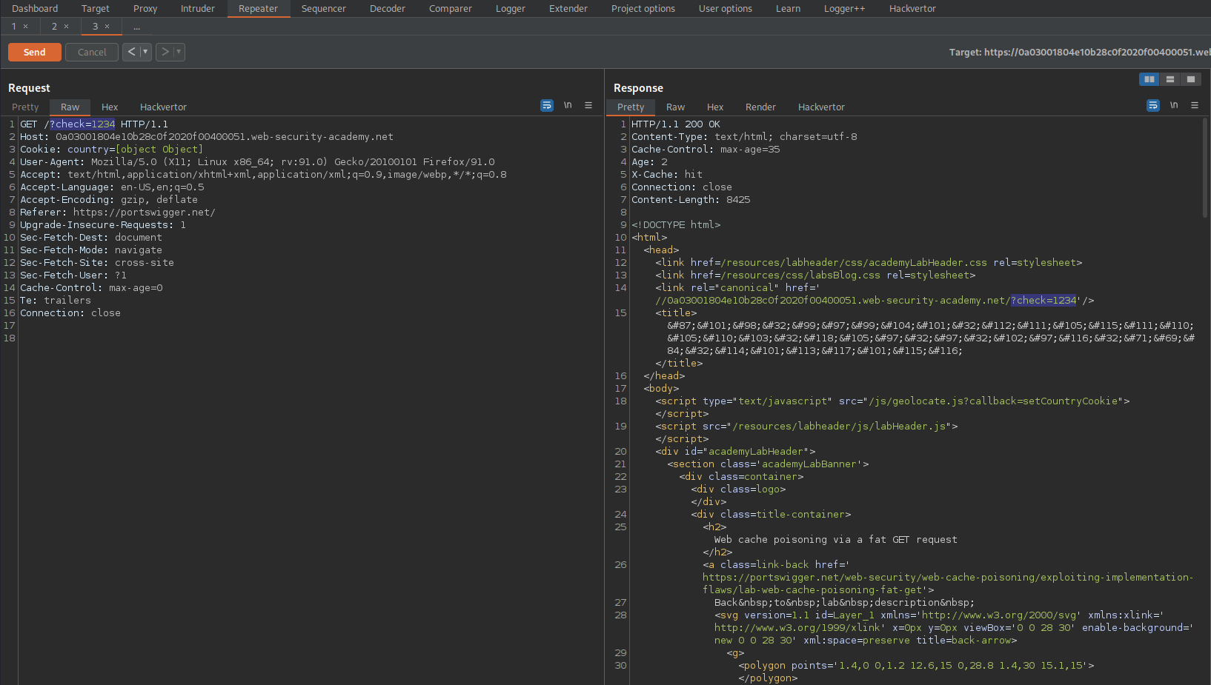Open Response Hackvertor view

click(821, 107)
